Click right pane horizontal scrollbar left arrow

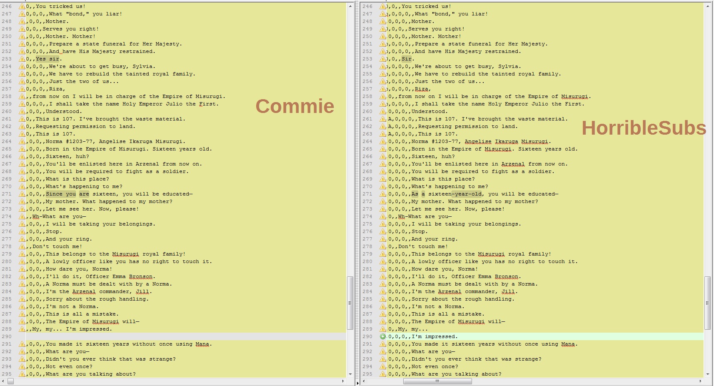364,381
